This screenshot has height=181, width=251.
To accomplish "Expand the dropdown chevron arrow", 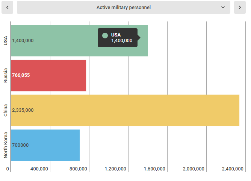I will (x=223, y=8).
